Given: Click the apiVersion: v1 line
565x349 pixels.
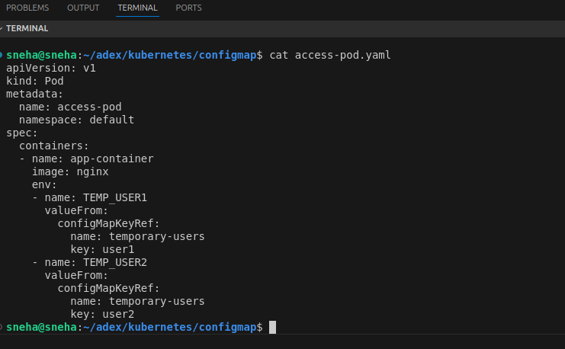Looking at the screenshot, I should point(51,69).
